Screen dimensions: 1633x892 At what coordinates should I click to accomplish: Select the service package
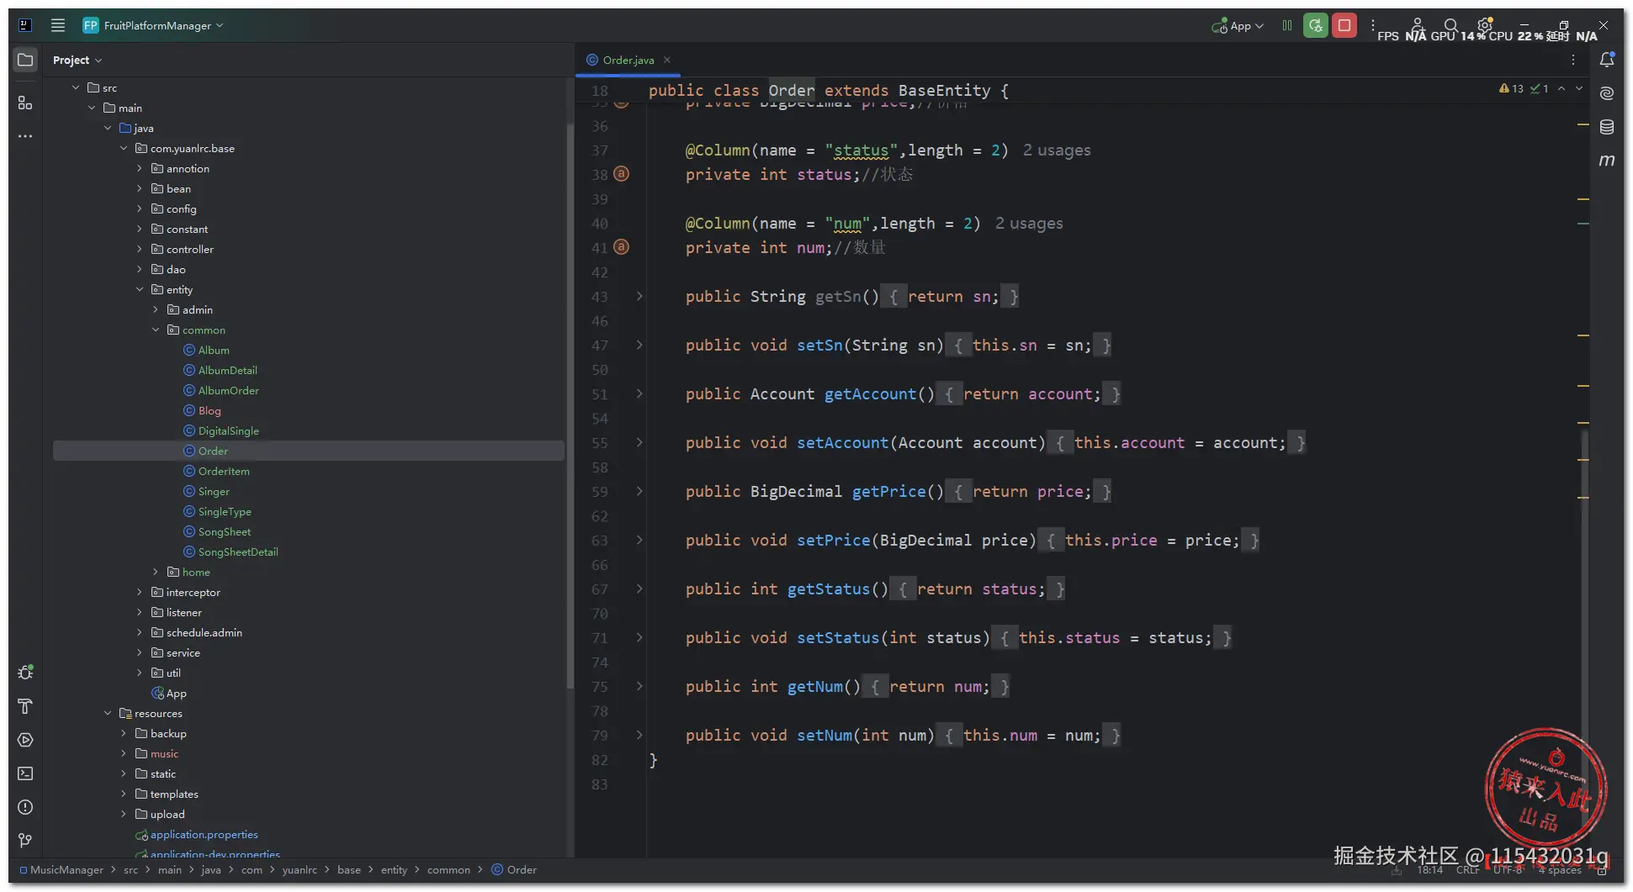tap(183, 652)
